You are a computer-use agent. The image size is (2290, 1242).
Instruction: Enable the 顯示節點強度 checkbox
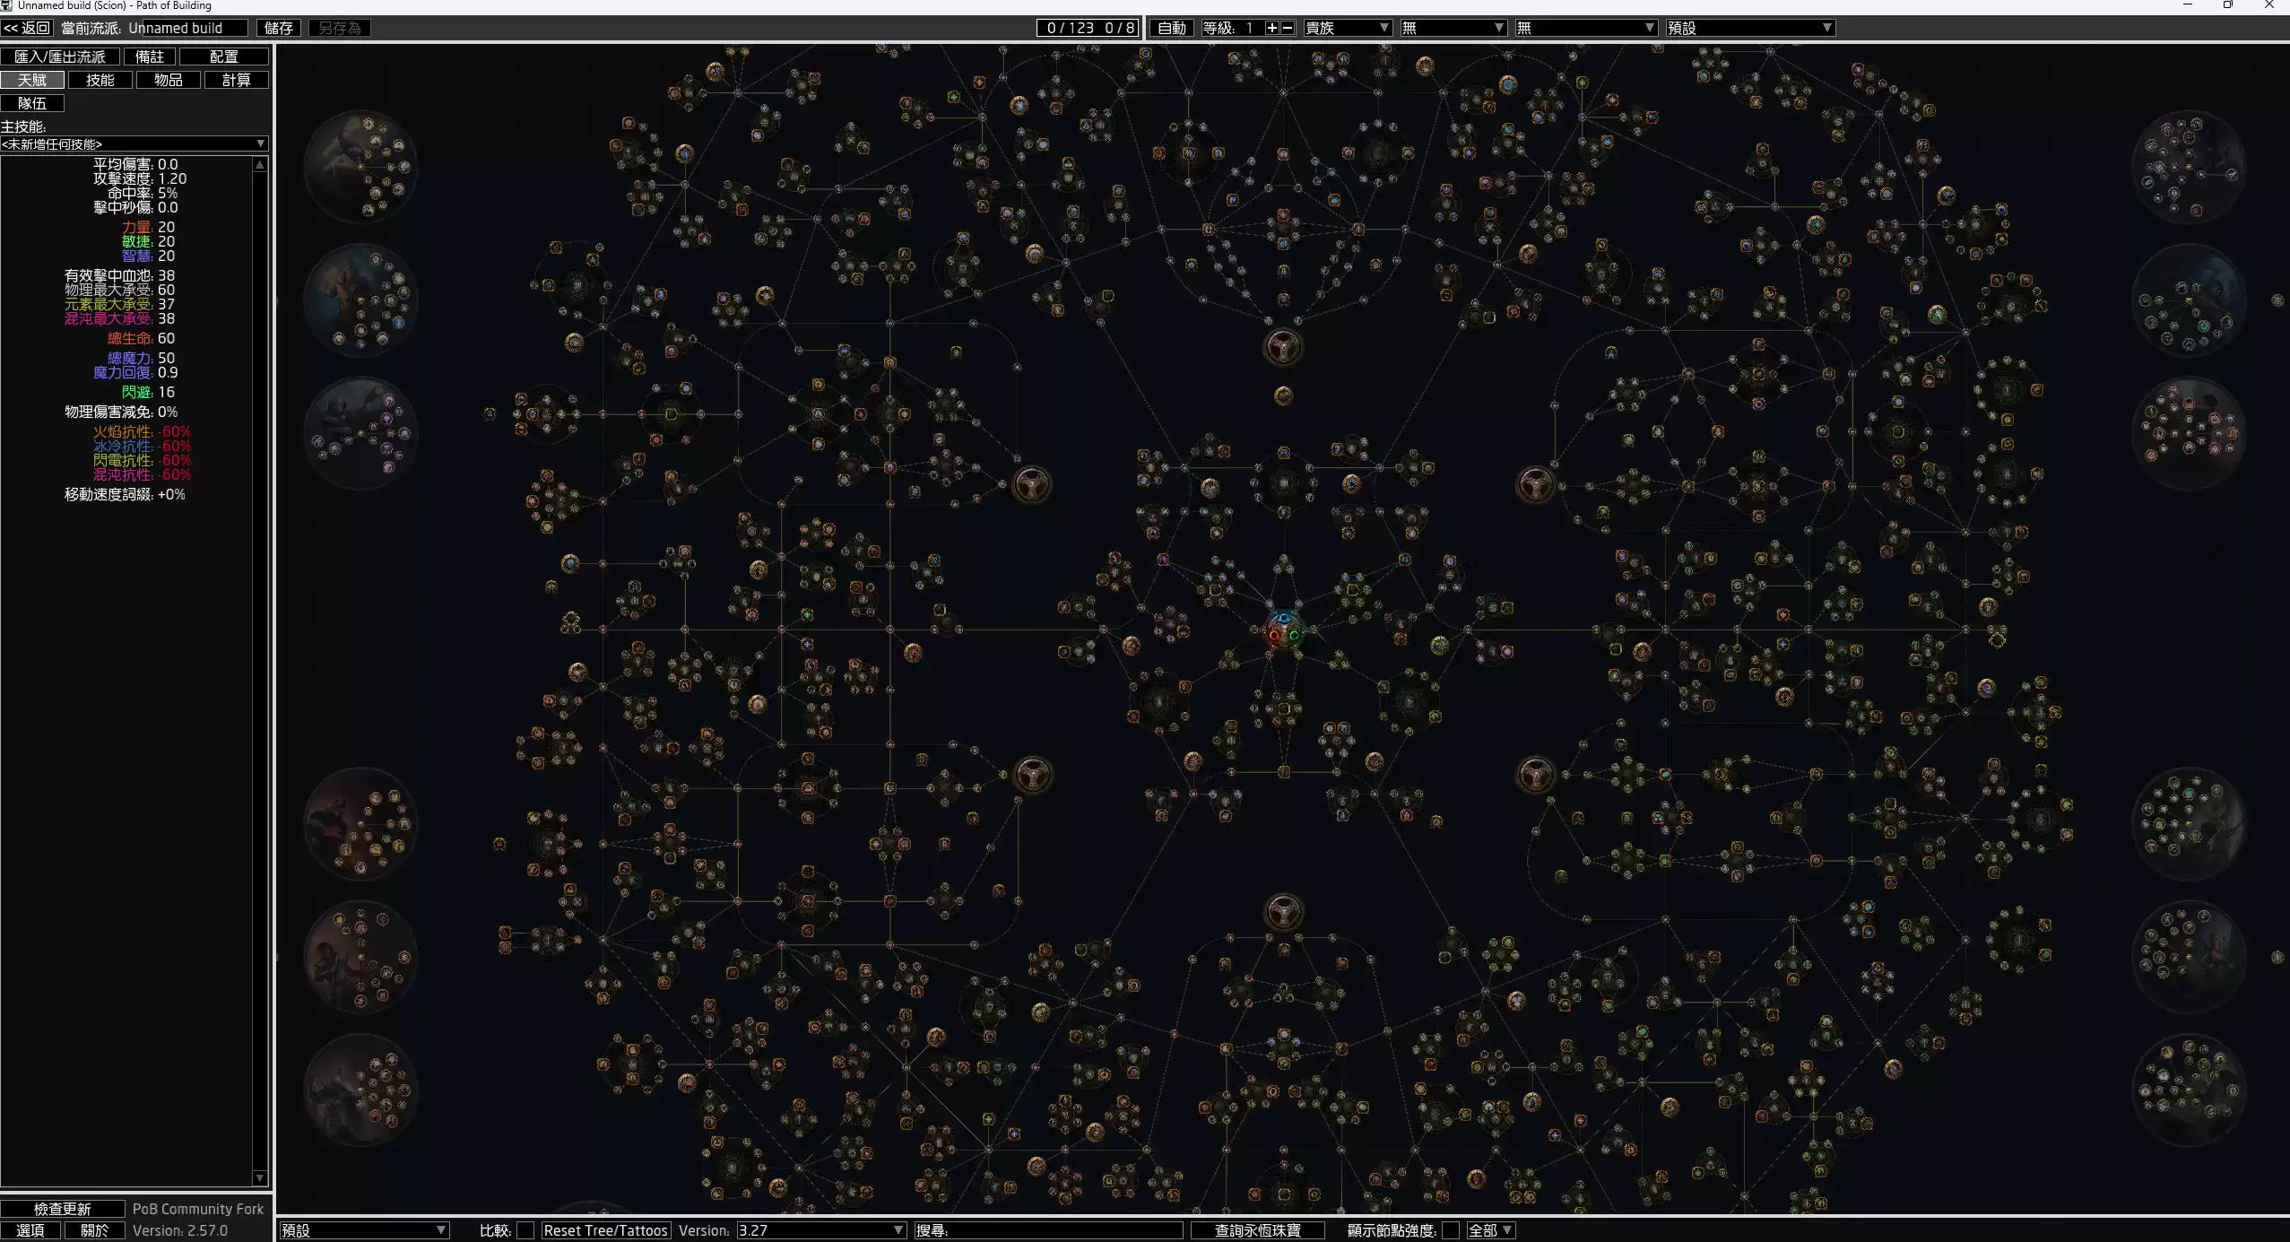(x=1450, y=1230)
